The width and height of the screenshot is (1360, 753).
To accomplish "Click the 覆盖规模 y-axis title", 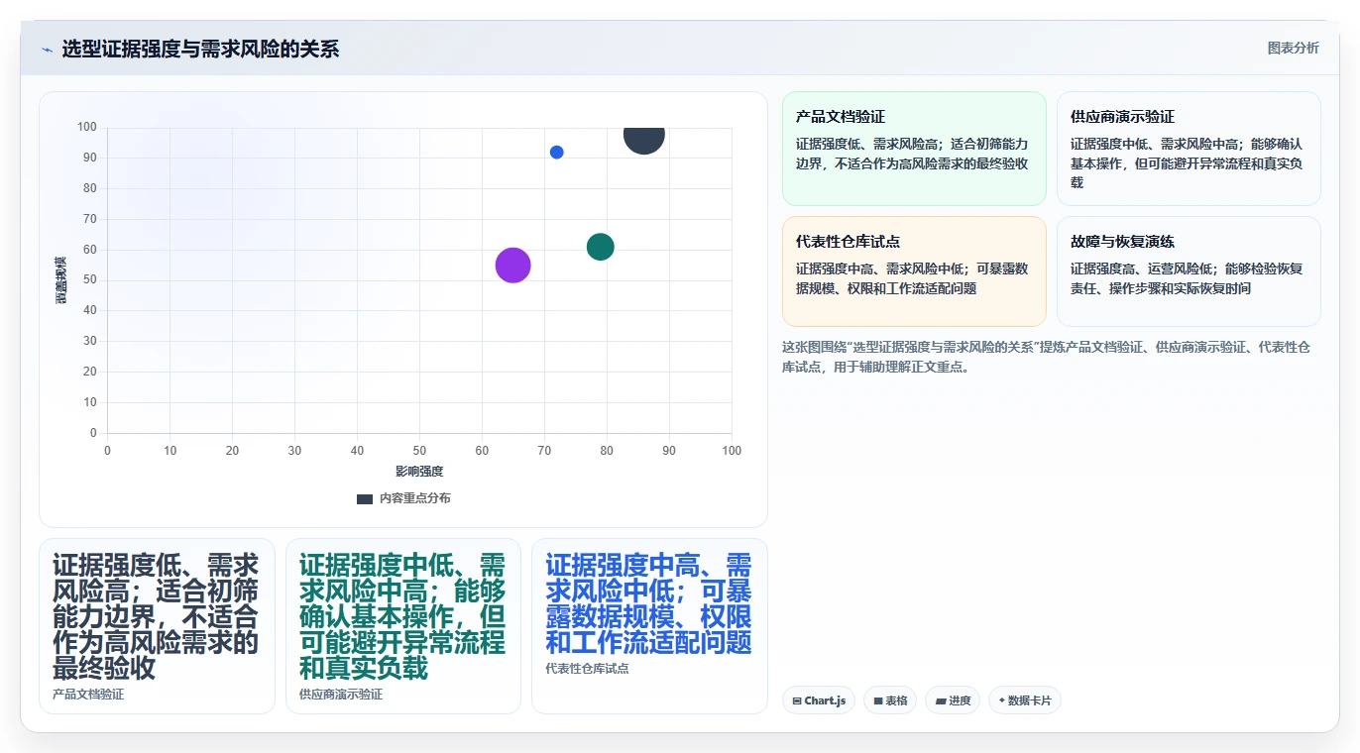I will pos(61,279).
